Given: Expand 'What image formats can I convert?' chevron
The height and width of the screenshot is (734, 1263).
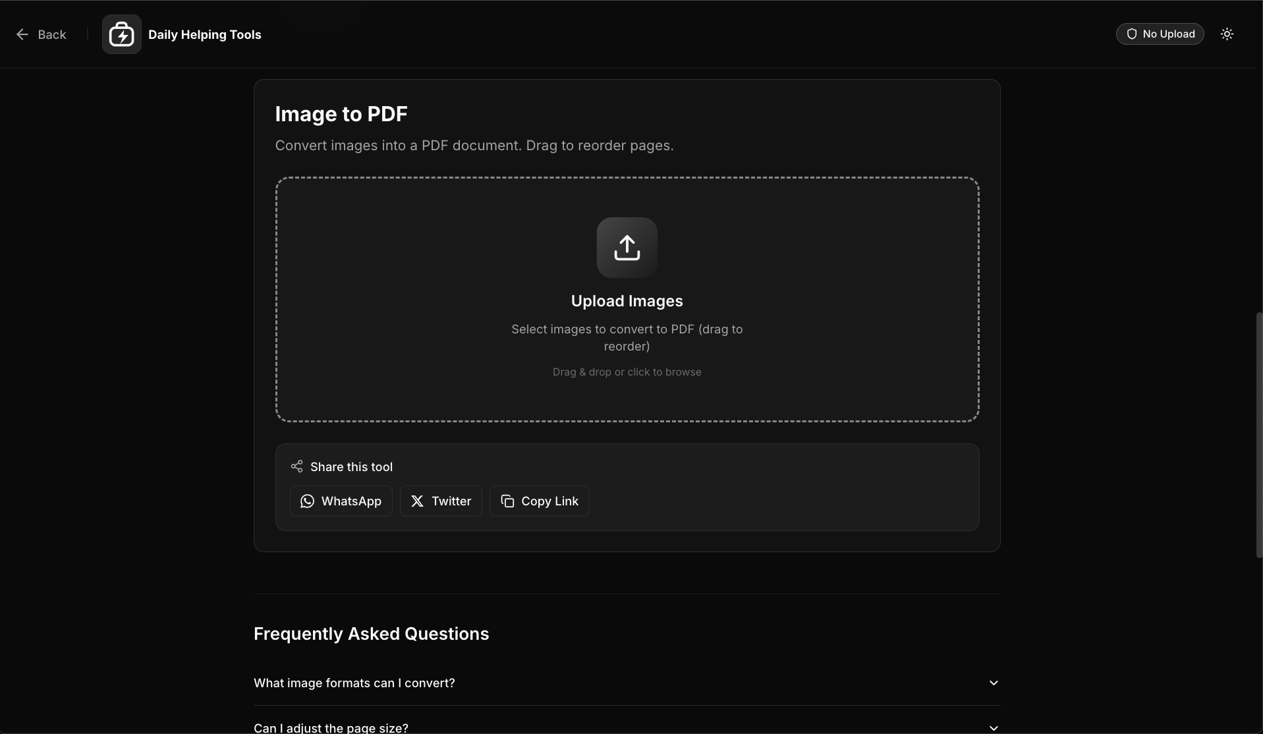Looking at the screenshot, I should point(994,683).
